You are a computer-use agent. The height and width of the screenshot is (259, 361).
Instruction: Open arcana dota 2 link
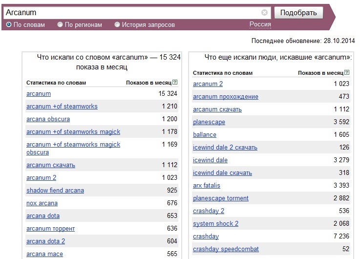pos(45,241)
